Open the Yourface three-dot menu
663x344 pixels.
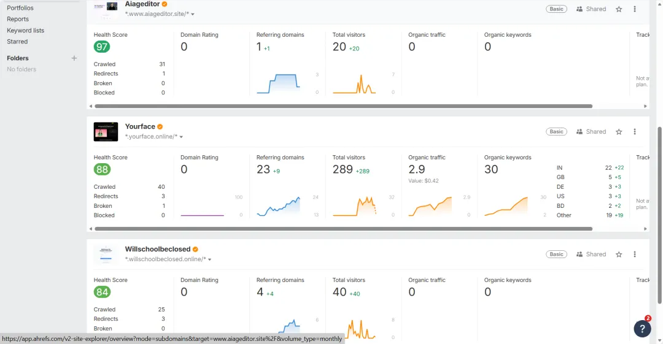635,132
